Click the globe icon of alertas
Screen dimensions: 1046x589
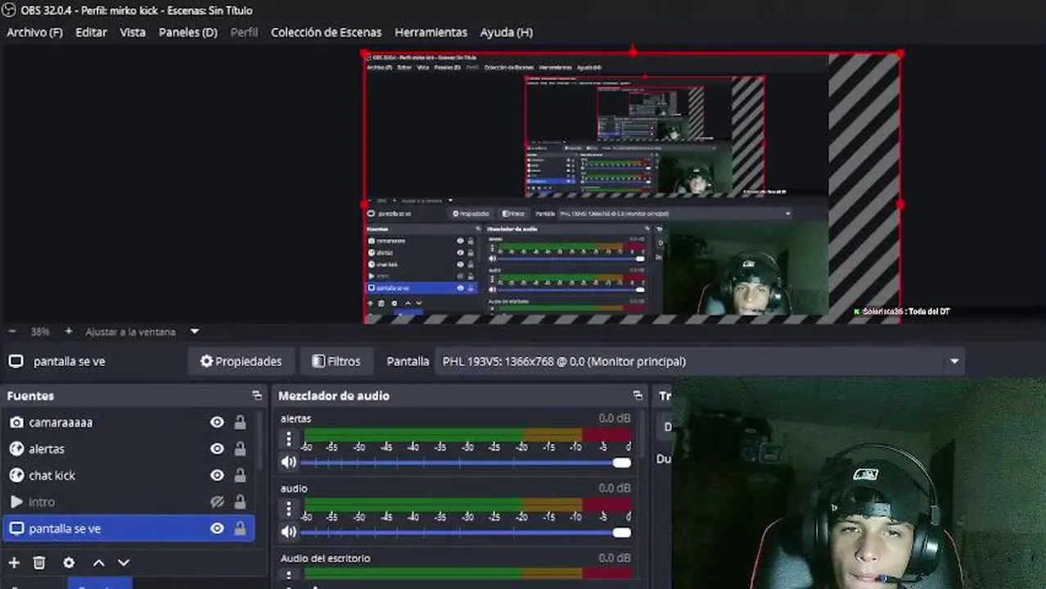click(16, 448)
